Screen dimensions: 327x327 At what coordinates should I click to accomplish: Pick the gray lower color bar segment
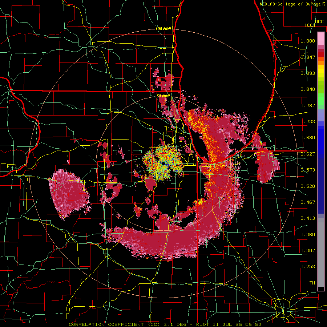tap(321, 253)
